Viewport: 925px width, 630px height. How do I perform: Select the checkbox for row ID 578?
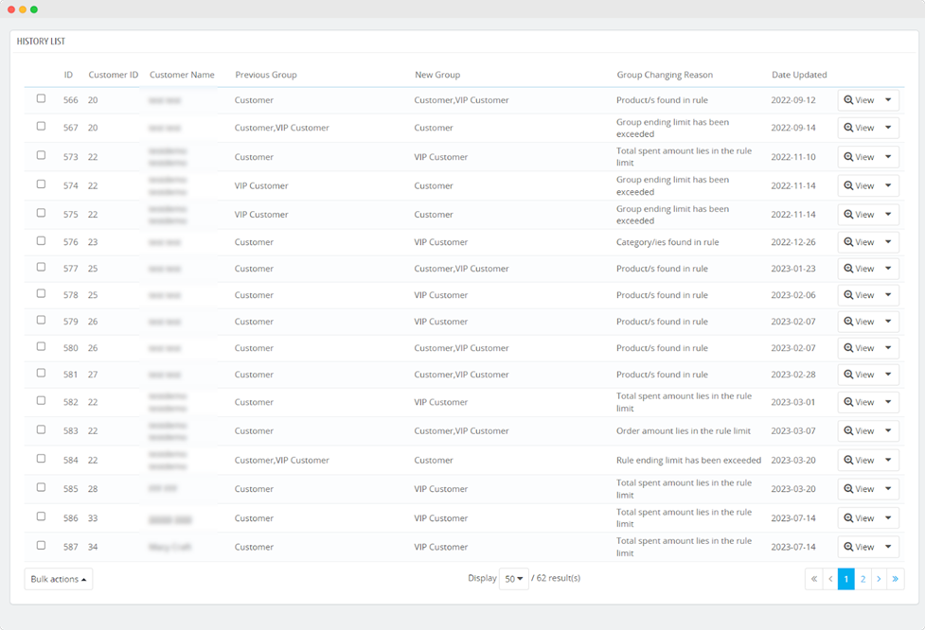[41, 293]
